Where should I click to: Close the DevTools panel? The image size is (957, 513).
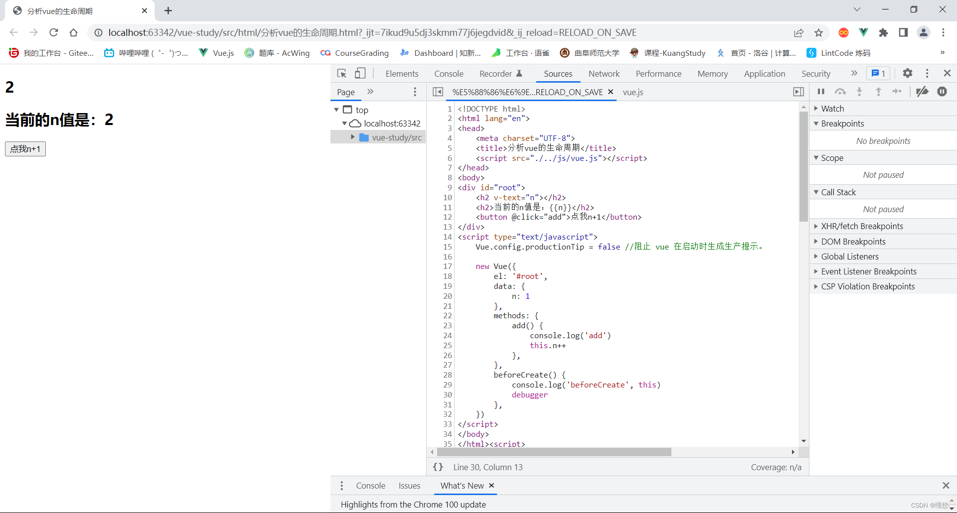pyautogui.click(x=947, y=73)
